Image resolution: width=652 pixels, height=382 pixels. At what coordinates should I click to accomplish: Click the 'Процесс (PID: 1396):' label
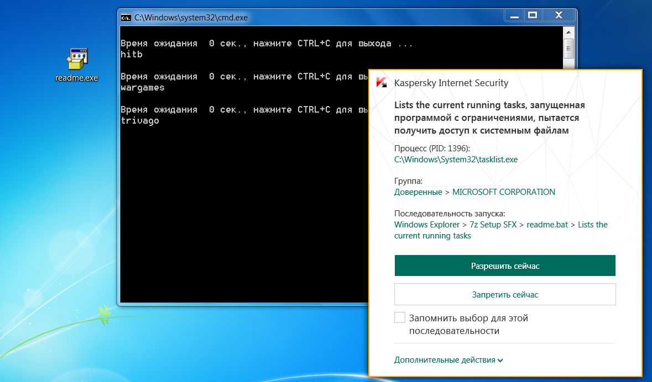[432, 148]
